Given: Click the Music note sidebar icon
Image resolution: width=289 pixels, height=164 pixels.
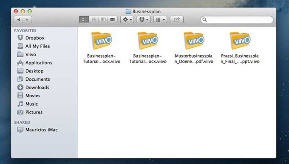Looking at the screenshot, I should pyautogui.click(x=20, y=104).
